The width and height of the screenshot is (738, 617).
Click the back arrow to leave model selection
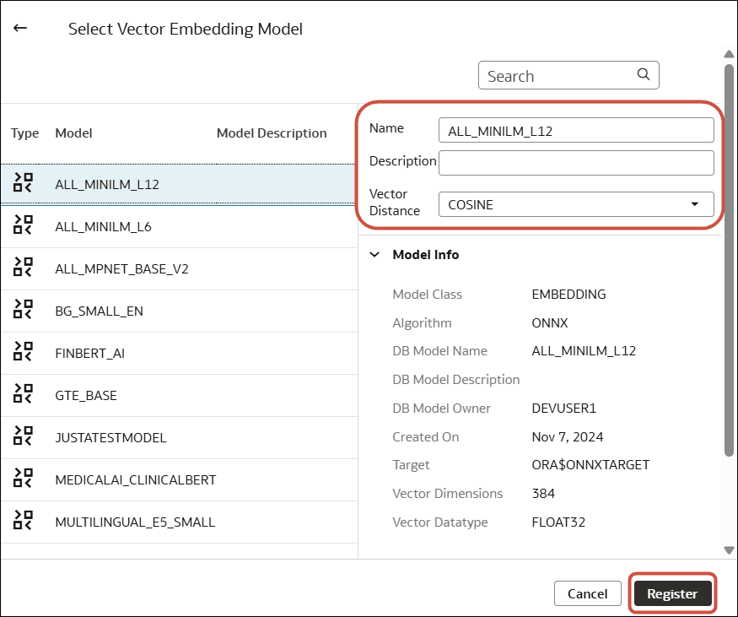pyautogui.click(x=19, y=28)
